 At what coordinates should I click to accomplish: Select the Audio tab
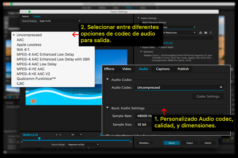click(x=143, y=69)
